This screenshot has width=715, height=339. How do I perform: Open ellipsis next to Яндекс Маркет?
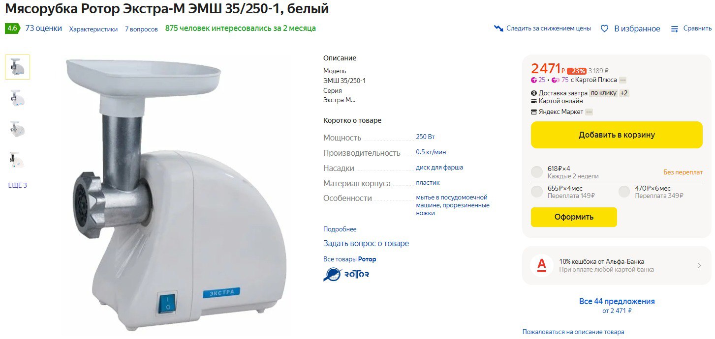click(589, 112)
